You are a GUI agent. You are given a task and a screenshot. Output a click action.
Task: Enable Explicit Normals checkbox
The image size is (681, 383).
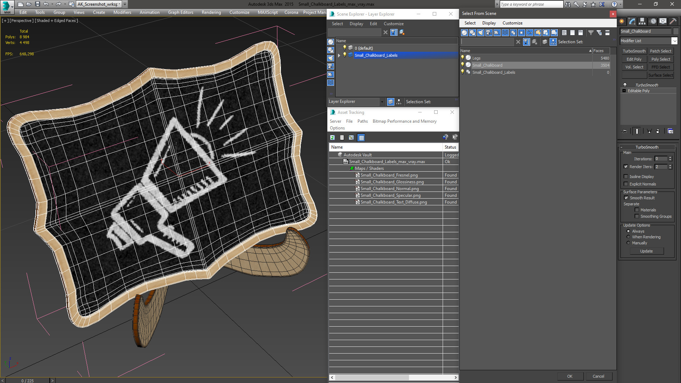[x=626, y=184]
